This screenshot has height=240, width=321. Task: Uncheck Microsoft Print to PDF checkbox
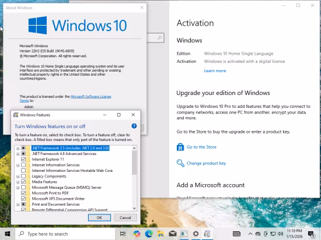point(23,193)
